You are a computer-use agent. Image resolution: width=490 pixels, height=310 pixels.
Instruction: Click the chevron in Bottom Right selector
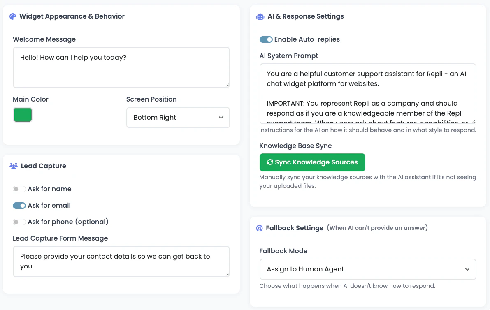click(221, 118)
